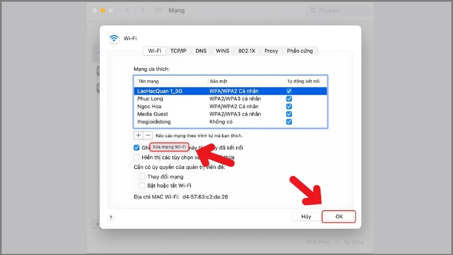This screenshot has height=255, width=453.
Task: Click the search magnifier in Mạng window
Action: click(313, 11)
